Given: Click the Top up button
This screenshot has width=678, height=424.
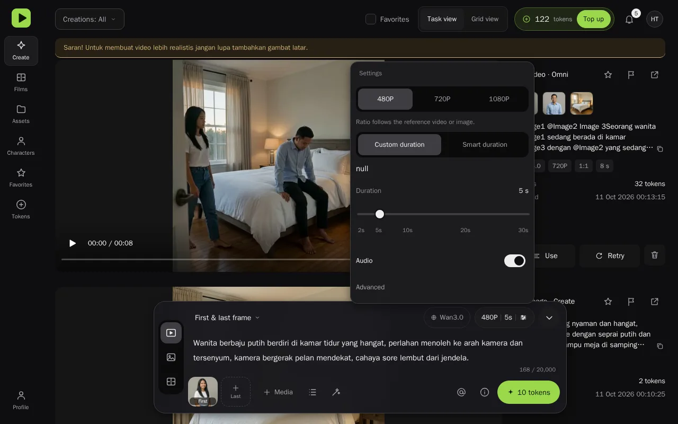Looking at the screenshot, I should (593, 19).
